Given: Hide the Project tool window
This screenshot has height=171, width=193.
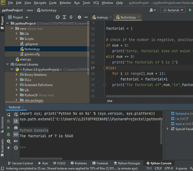Looking at the screenshot, I should pos(86,17).
